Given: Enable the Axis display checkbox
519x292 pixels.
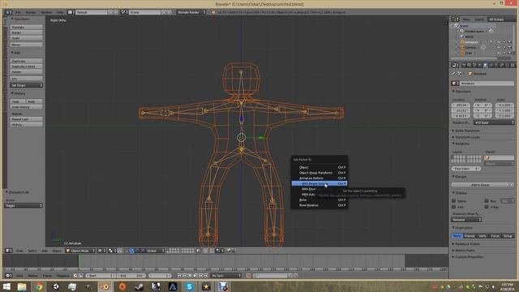Looking at the screenshot, I should (x=454, y=207).
